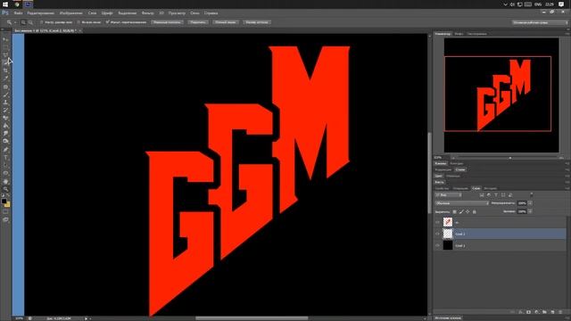
Task: Select the Hand tool
Action: [x=5, y=181]
